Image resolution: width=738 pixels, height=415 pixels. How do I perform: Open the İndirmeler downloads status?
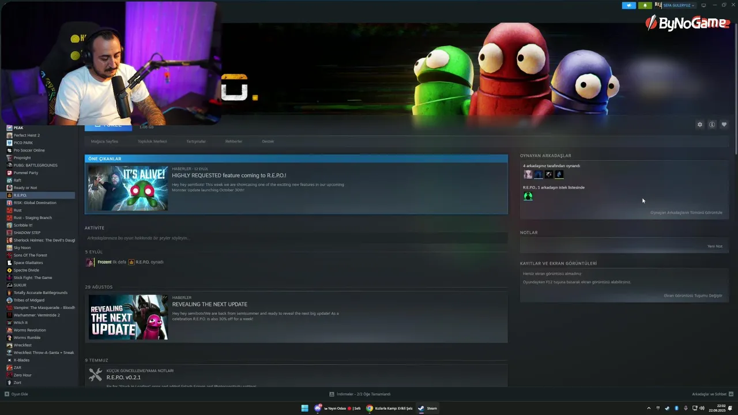click(x=360, y=394)
